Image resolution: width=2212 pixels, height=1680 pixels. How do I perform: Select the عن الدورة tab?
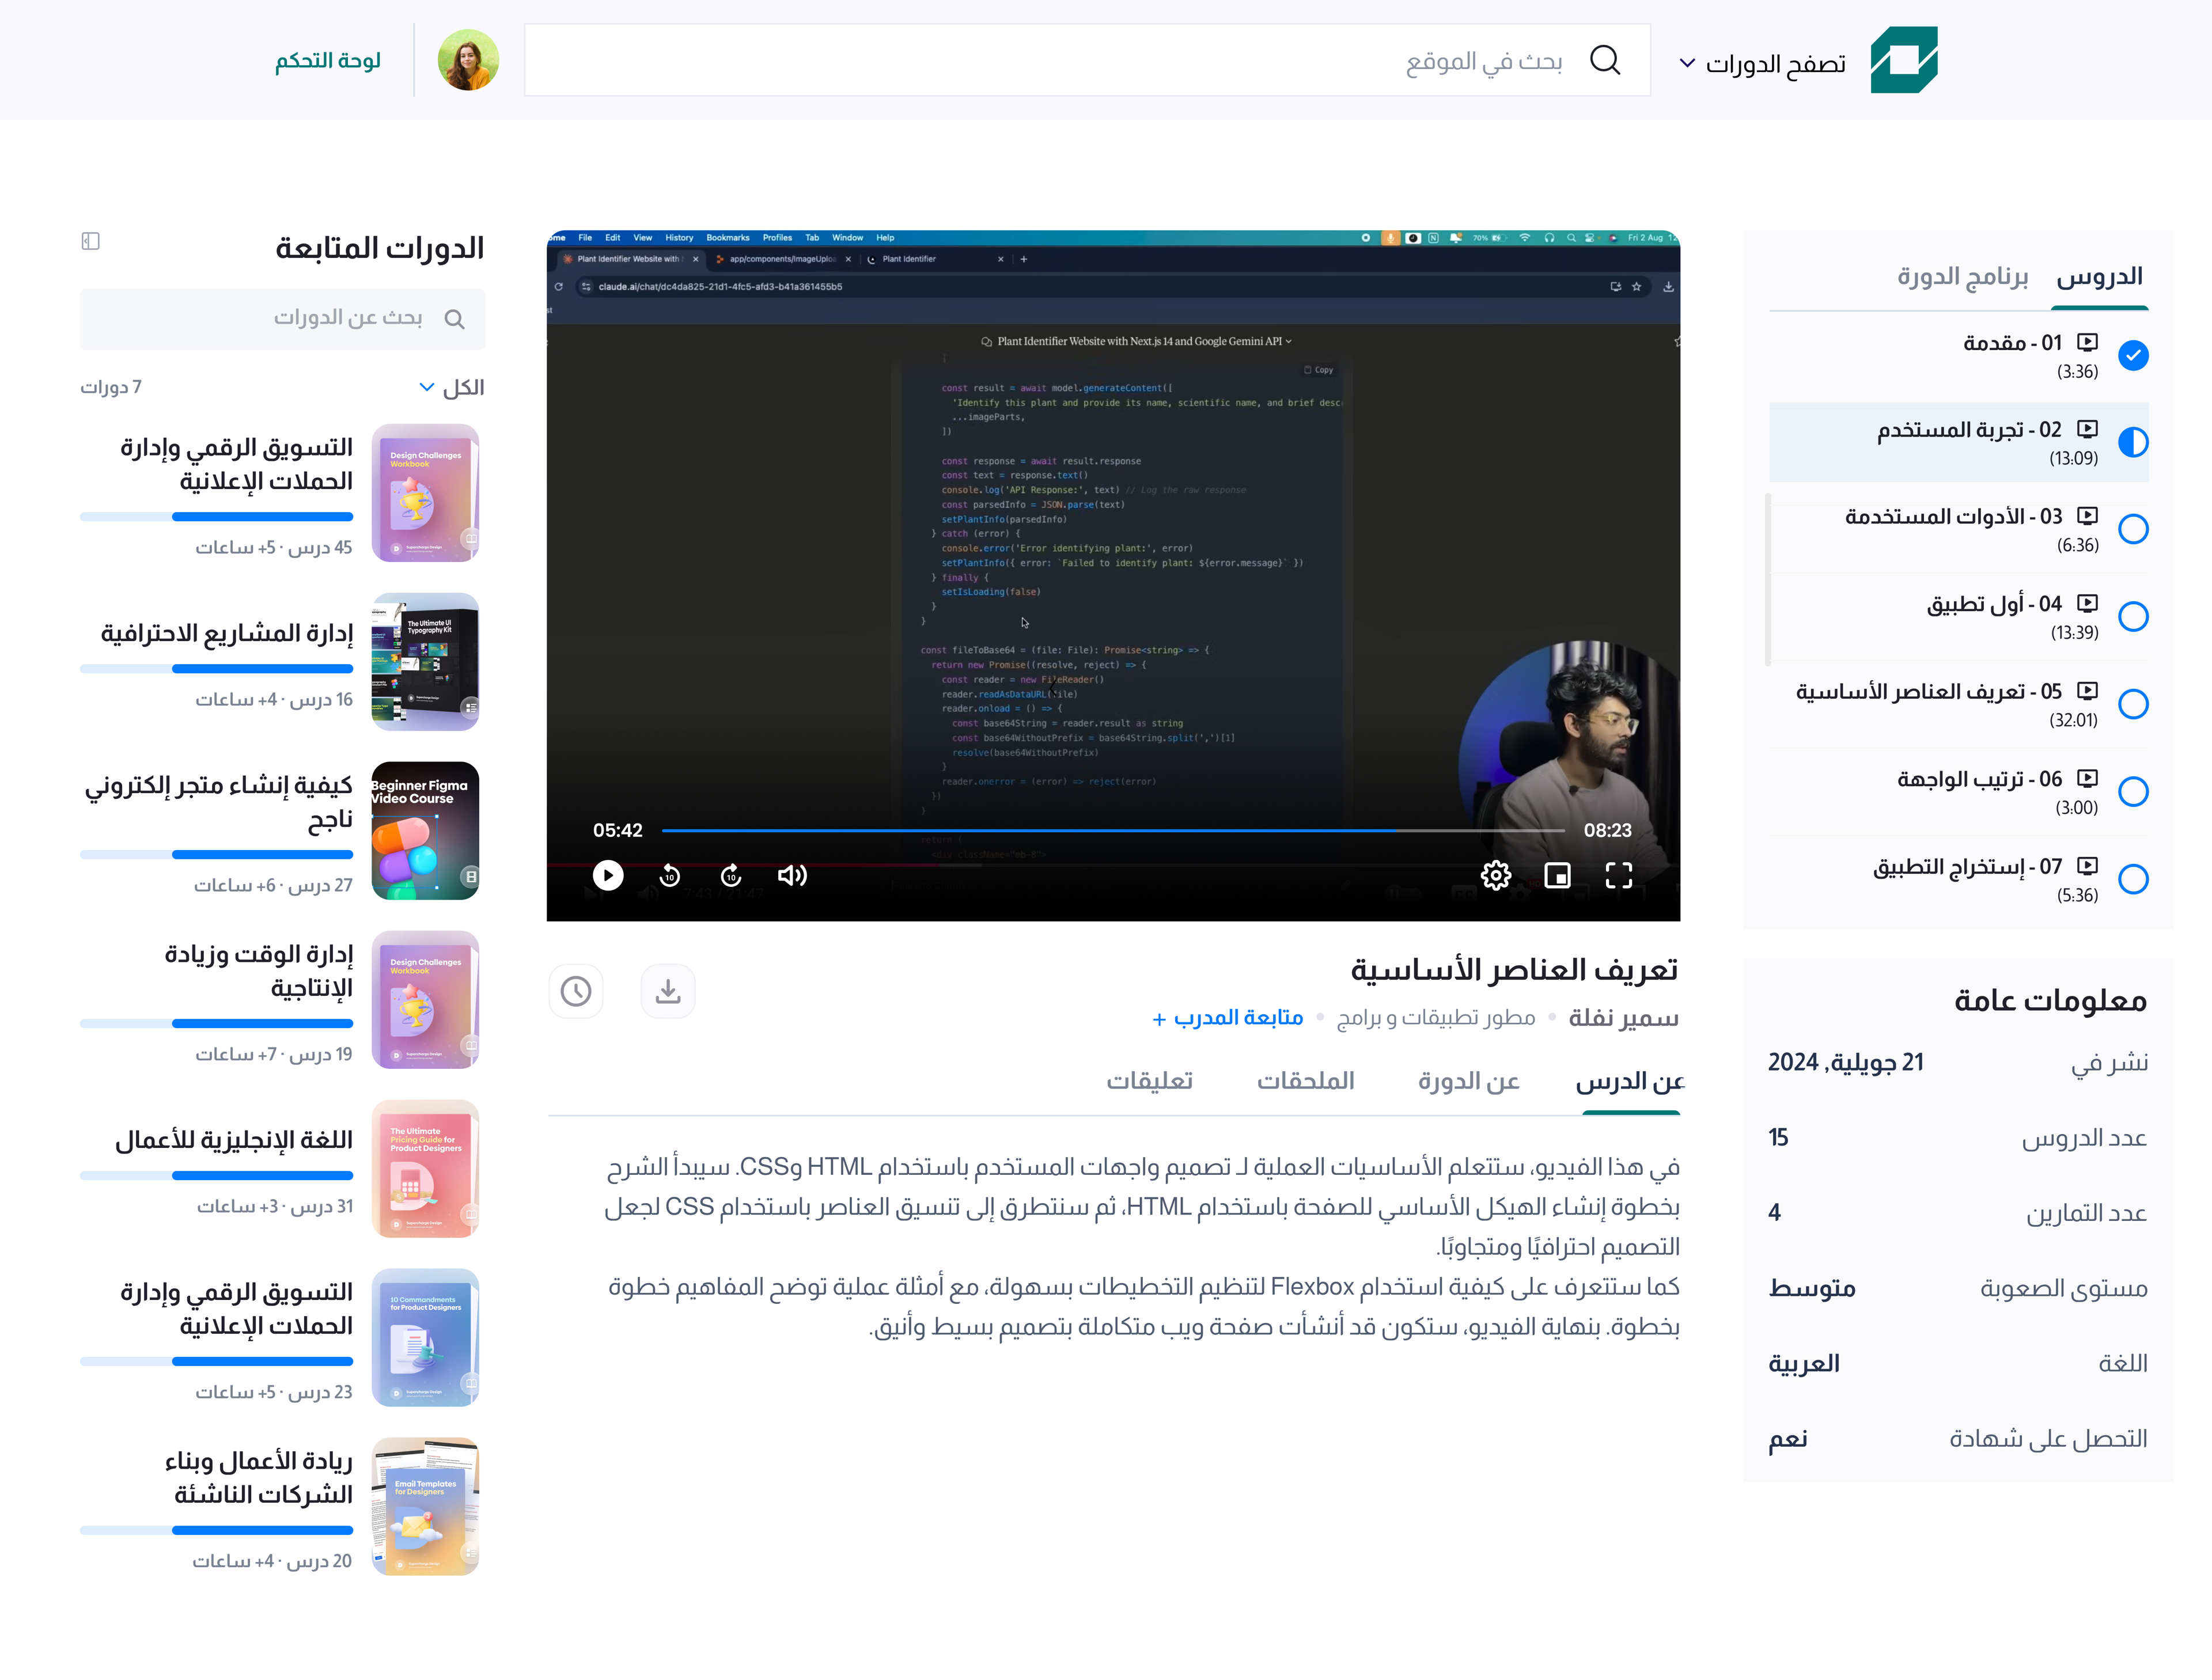1469,1081
